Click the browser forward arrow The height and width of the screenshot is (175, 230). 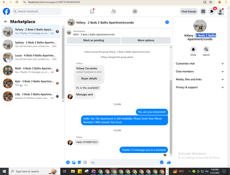(11, 2)
